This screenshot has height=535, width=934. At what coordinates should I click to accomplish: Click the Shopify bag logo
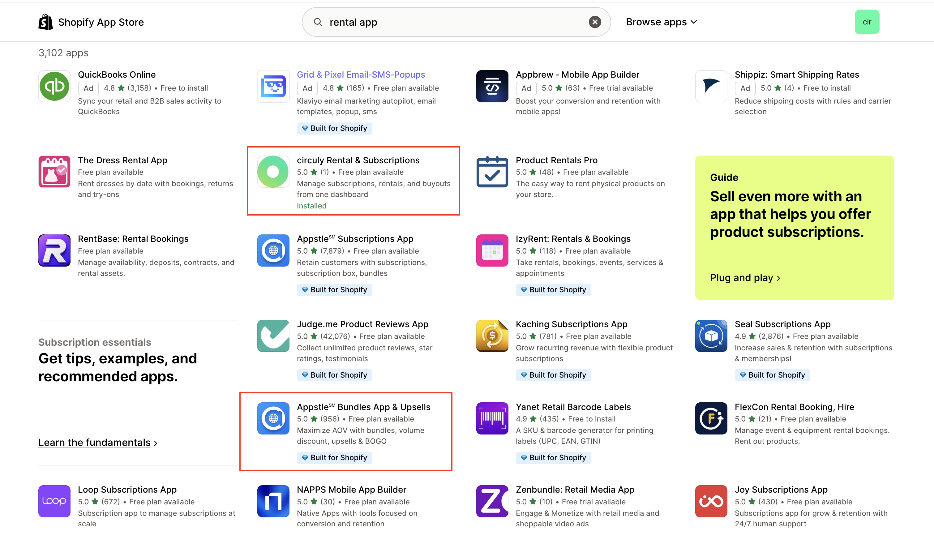pyautogui.click(x=45, y=22)
